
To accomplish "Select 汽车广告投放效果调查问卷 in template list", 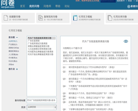I will pyautogui.click(x=42, y=38).
